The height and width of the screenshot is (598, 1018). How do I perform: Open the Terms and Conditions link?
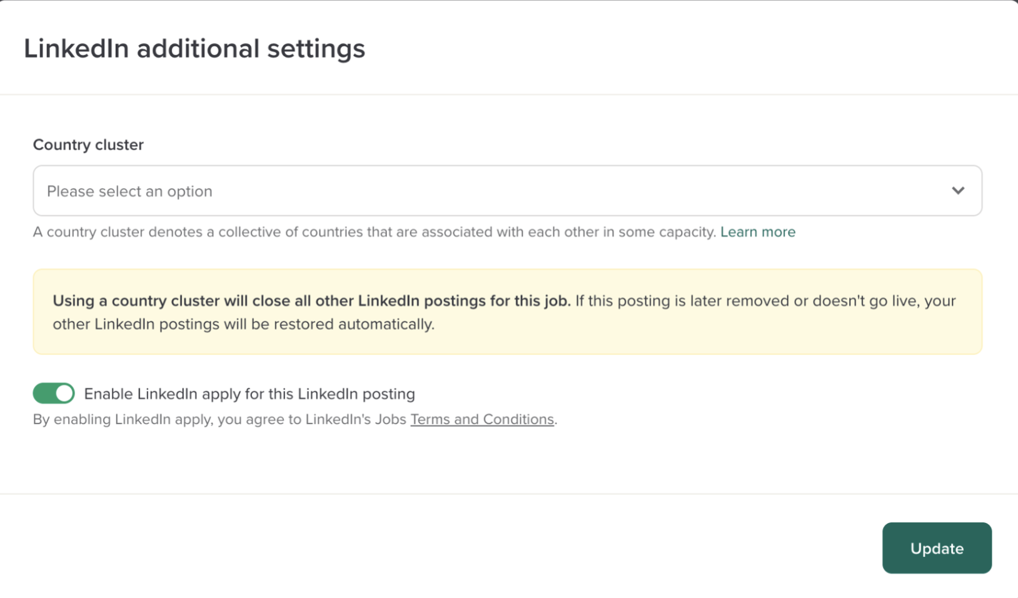tap(481, 419)
